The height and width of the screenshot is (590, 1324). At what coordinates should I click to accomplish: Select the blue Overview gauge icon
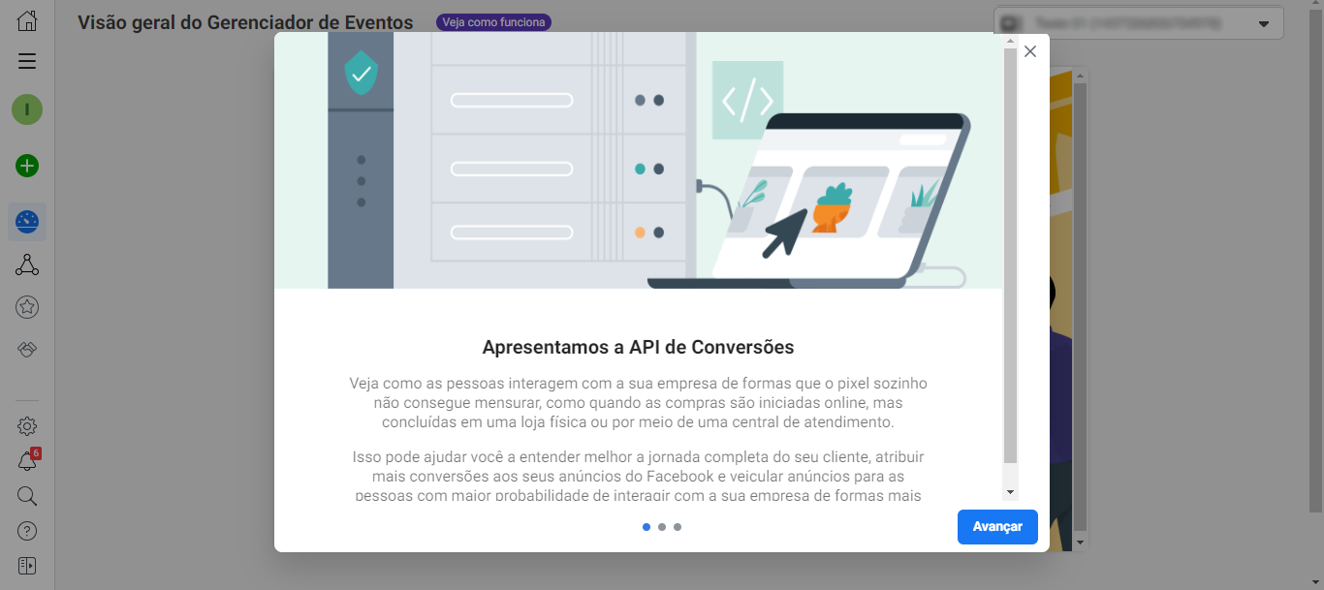click(27, 222)
